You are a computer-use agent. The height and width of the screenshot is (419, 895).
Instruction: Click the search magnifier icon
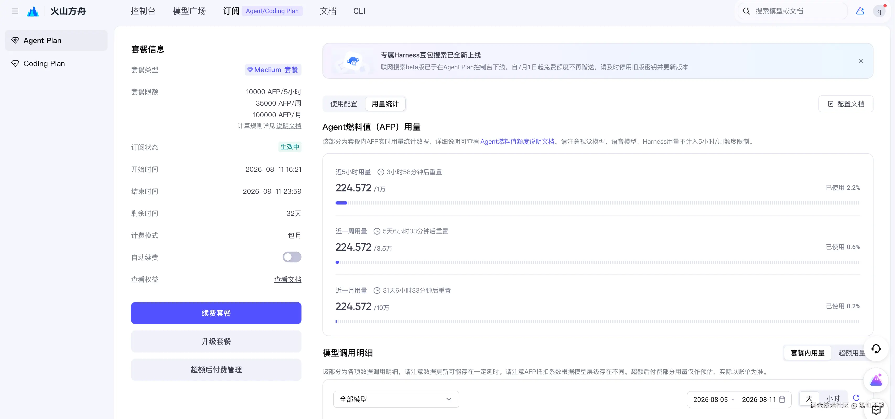746,11
